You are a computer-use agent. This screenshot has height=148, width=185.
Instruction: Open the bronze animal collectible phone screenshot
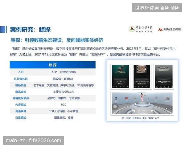point(120,76)
